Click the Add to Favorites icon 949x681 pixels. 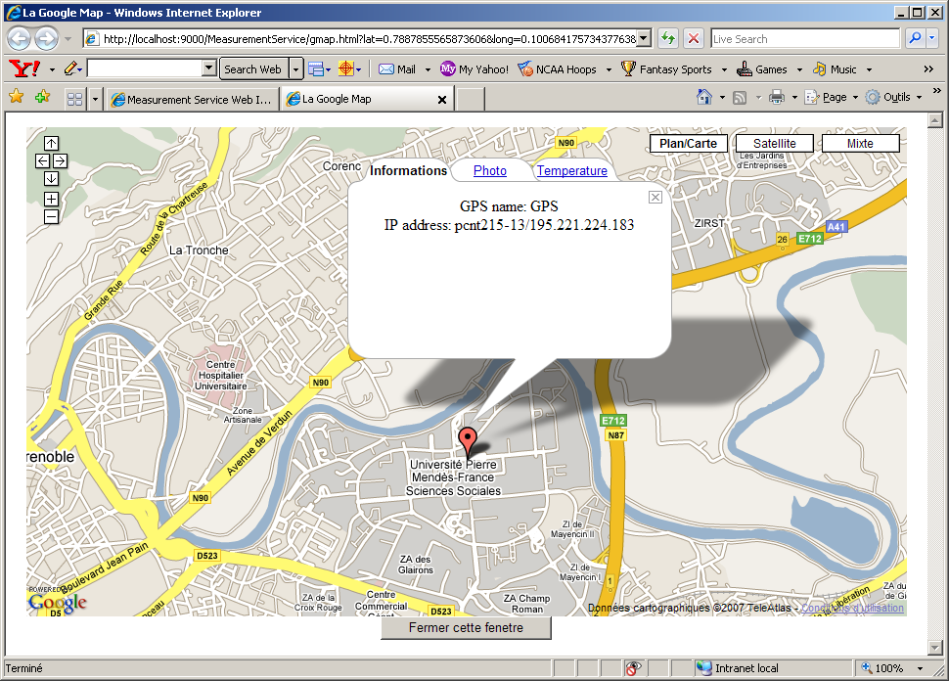pos(42,97)
